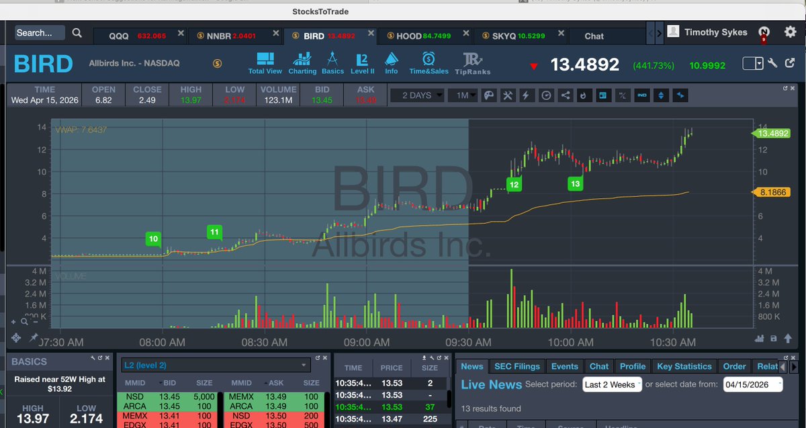Open the window layout dropdown beside price
This screenshot has height=428, width=806.
tap(752, 63)
